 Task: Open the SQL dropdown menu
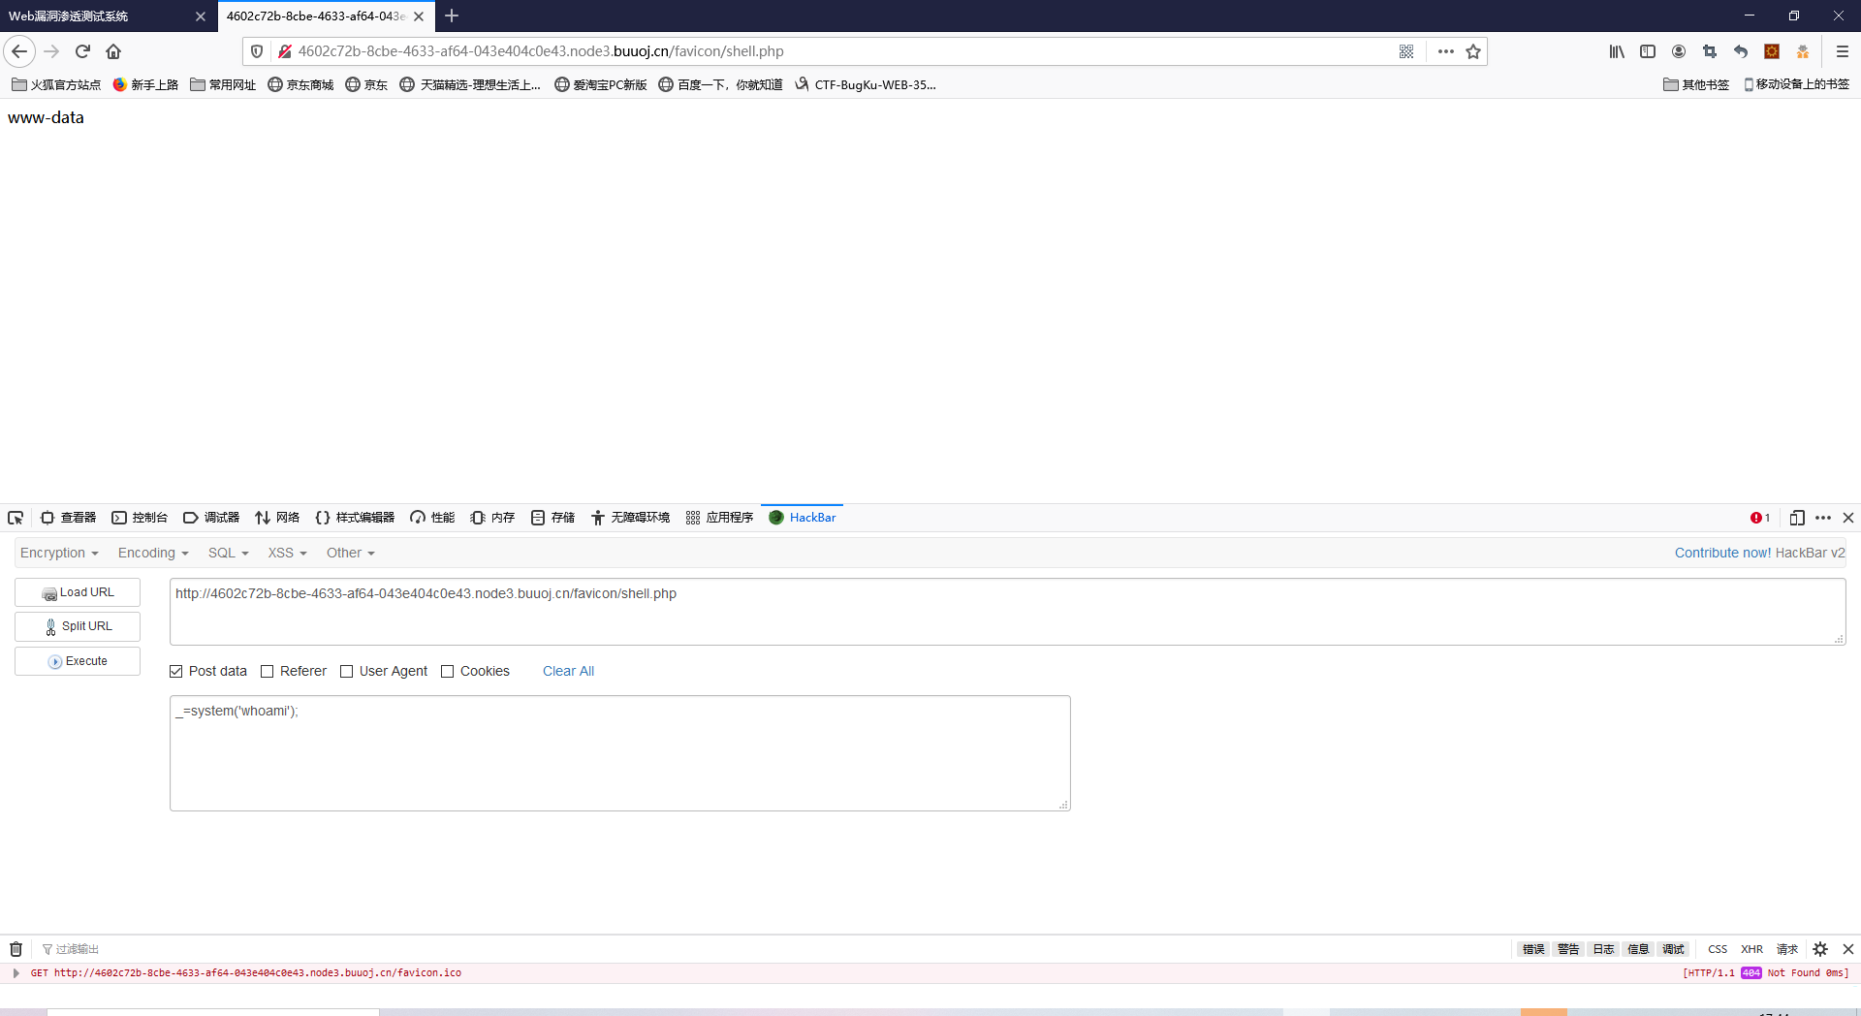pos(227,553)
